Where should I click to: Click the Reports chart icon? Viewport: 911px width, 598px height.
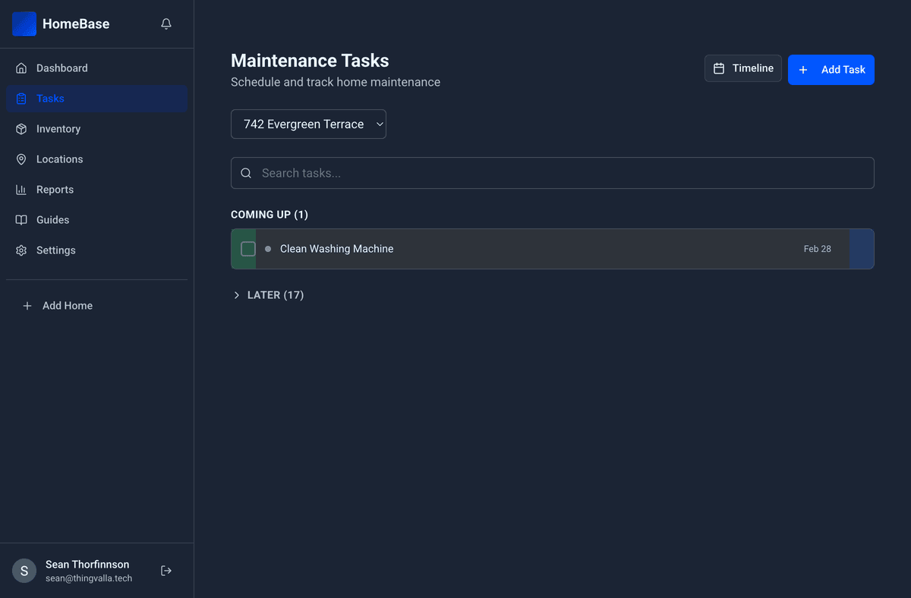[x=22, y=189]
